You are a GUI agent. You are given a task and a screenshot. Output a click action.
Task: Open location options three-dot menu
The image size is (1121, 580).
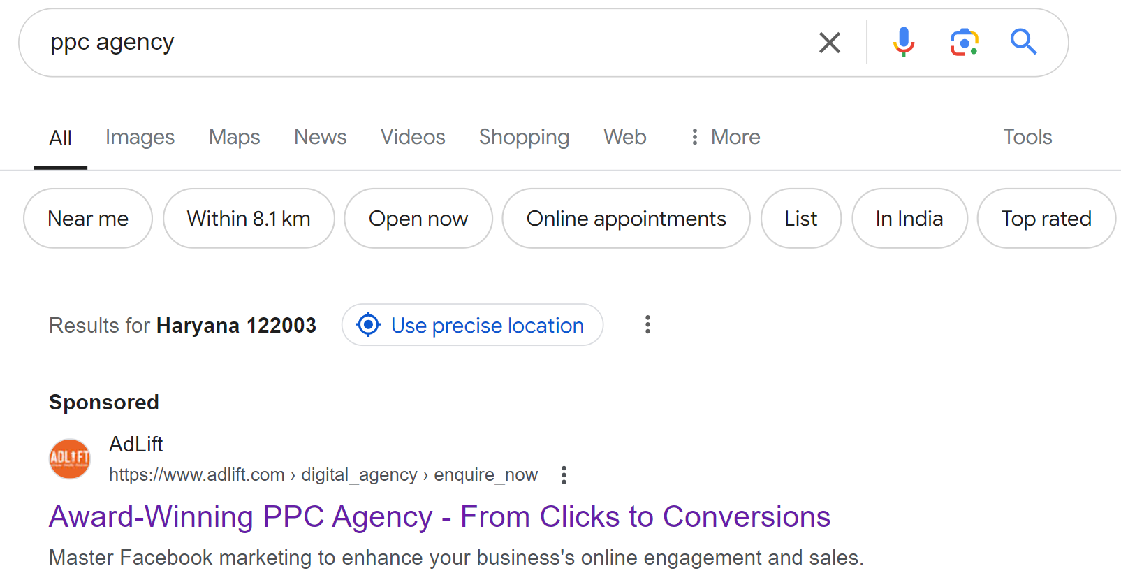[x=647, y=324]
